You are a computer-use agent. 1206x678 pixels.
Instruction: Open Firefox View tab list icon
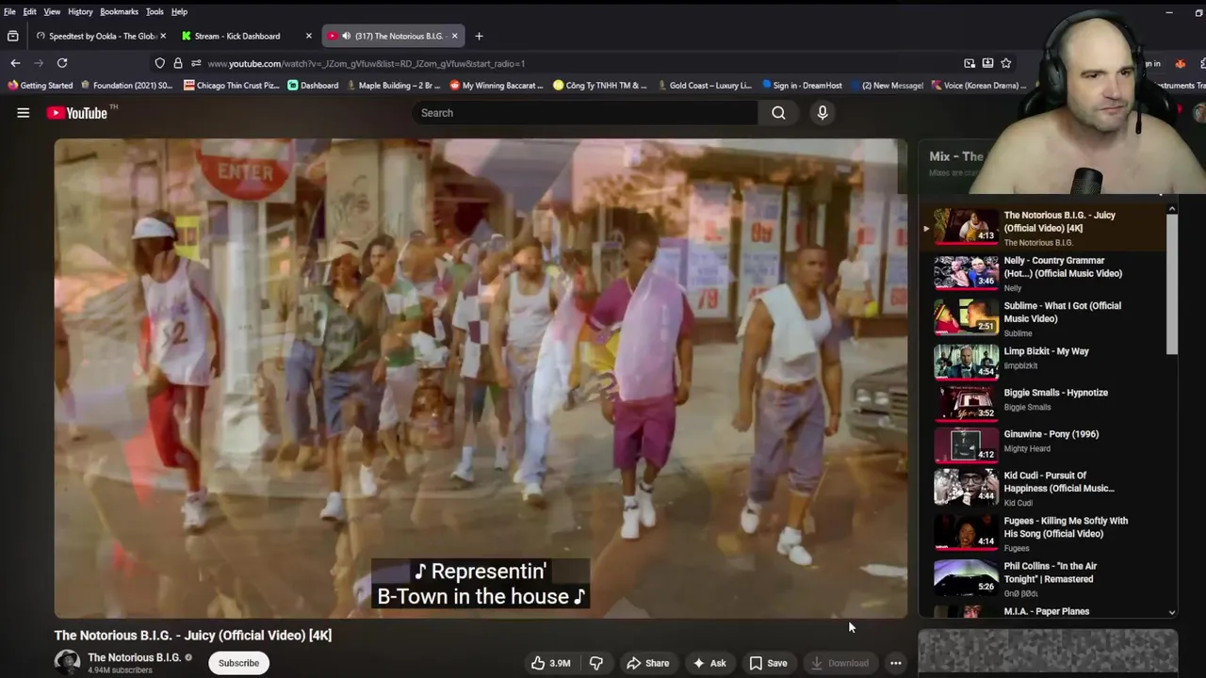click(12, 36)
